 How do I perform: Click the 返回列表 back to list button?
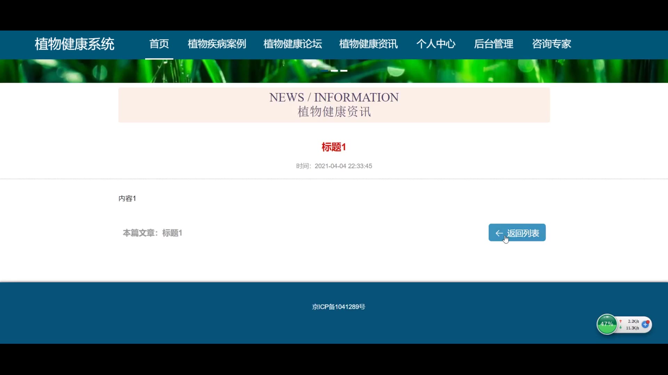(517, 233)
